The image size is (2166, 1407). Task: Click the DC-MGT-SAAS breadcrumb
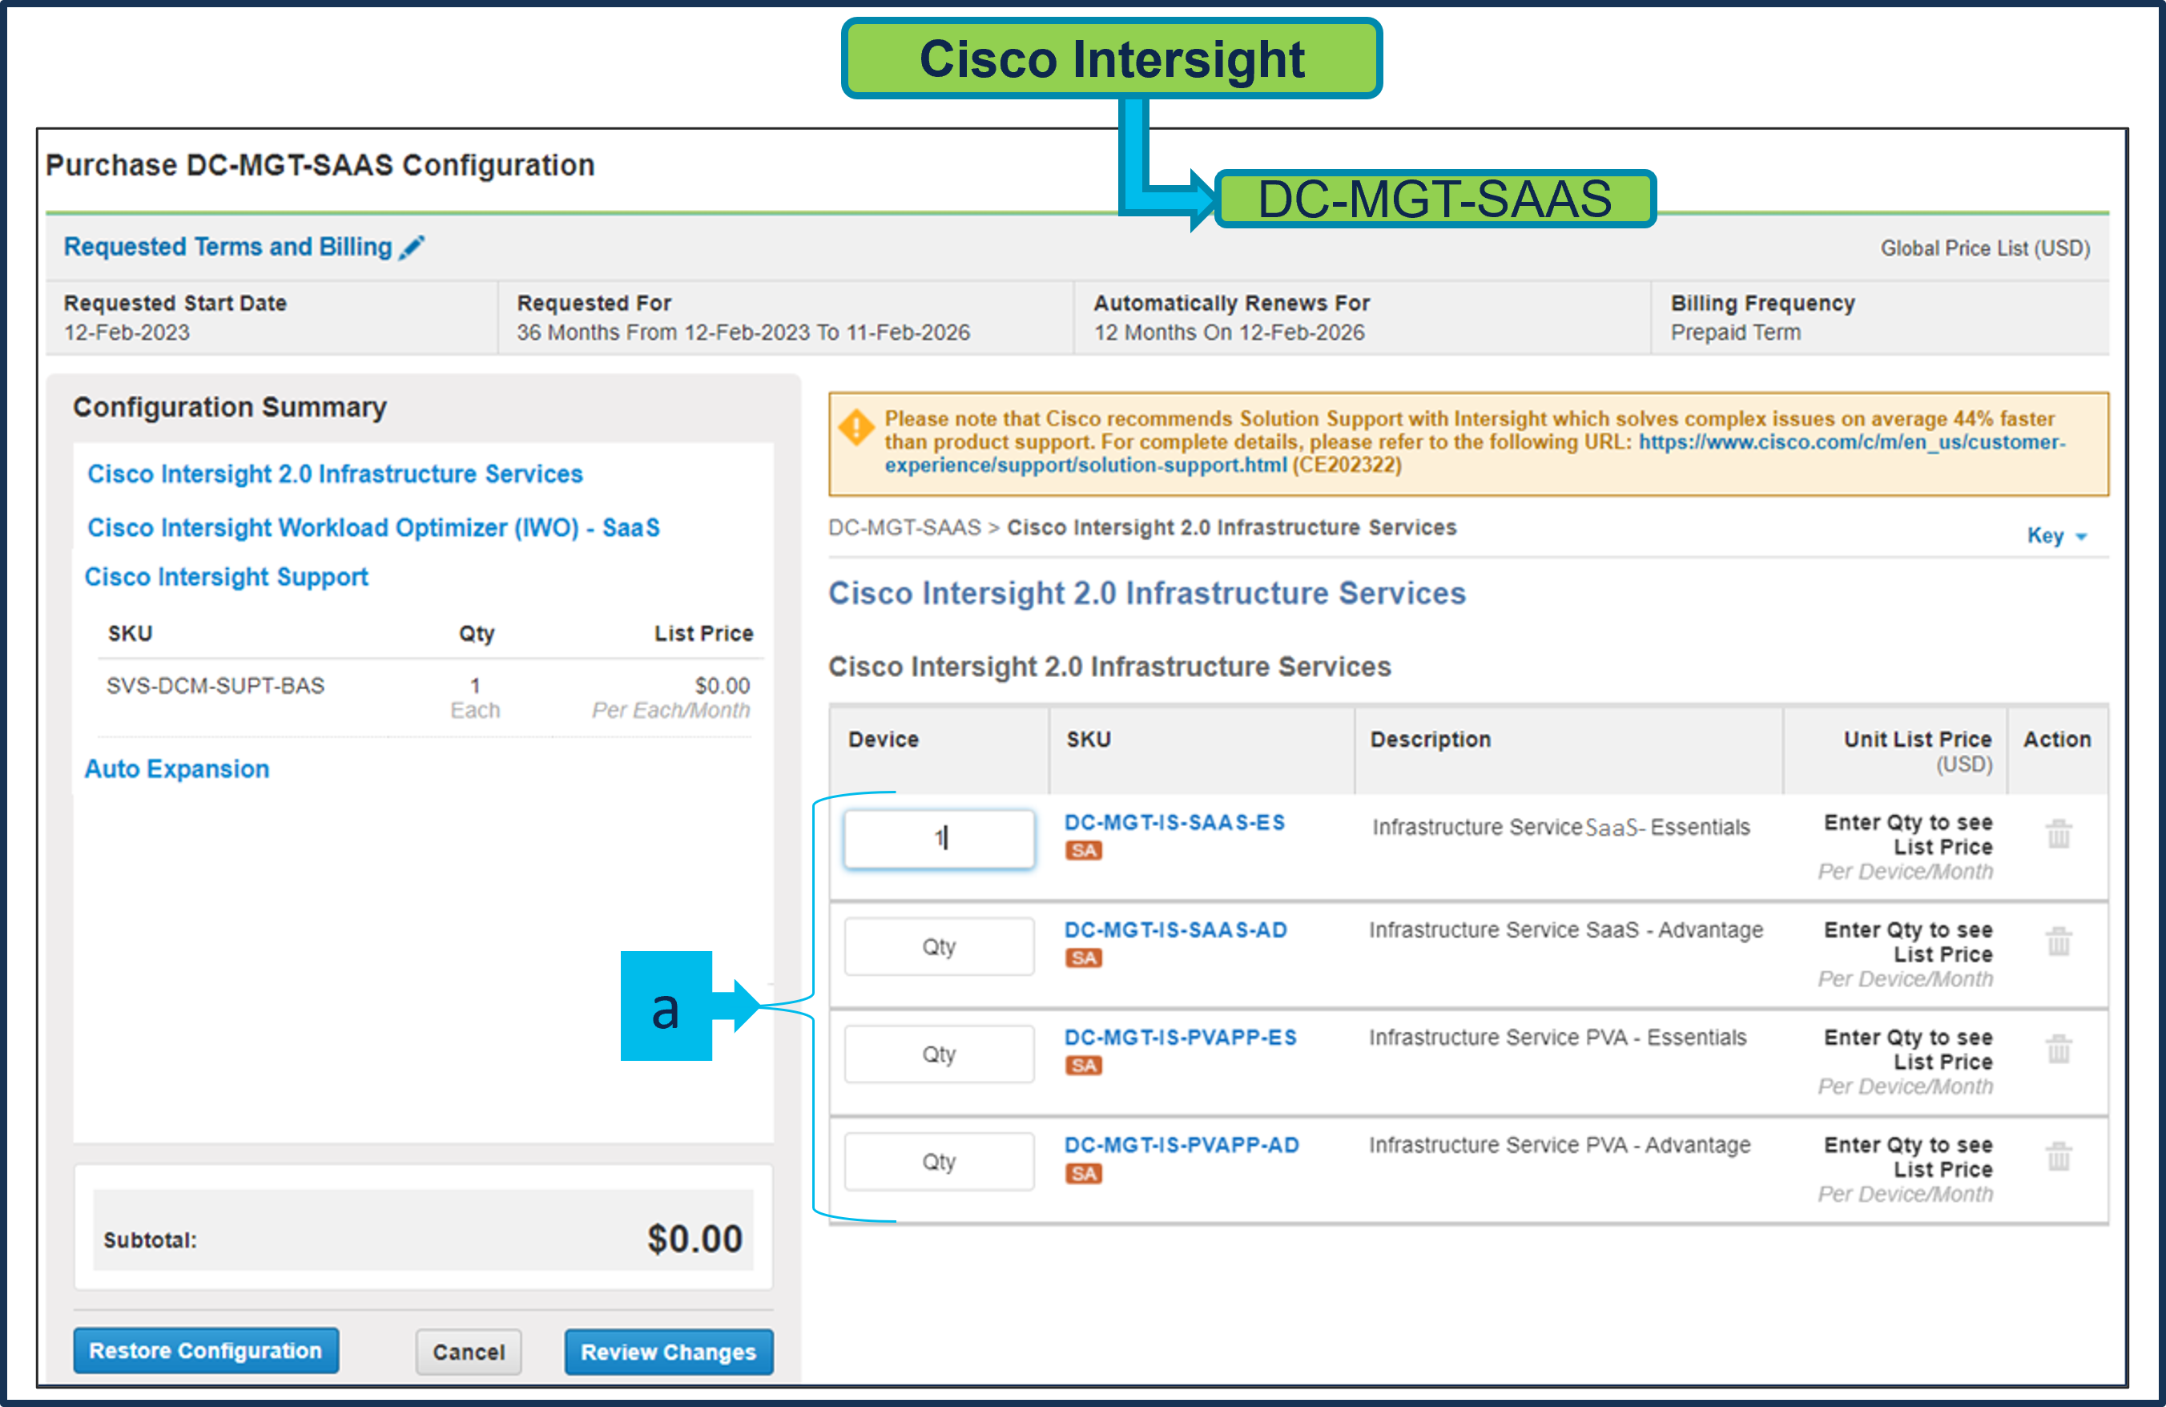[904, 528]
